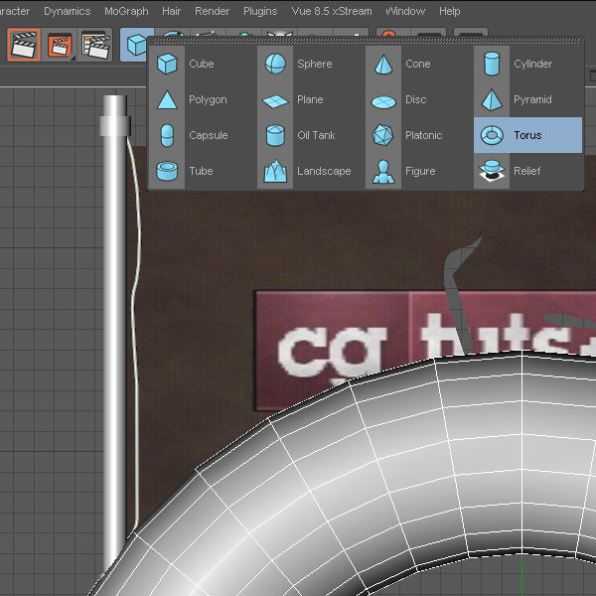596x596 pixels.
Task: Click the Render View clapperboard icon
Action: 24,45
